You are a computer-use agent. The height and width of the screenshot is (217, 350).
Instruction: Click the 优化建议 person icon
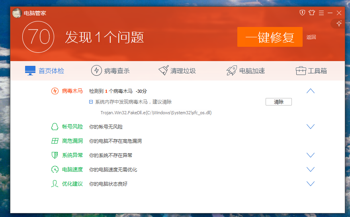[x=55, y=184]
